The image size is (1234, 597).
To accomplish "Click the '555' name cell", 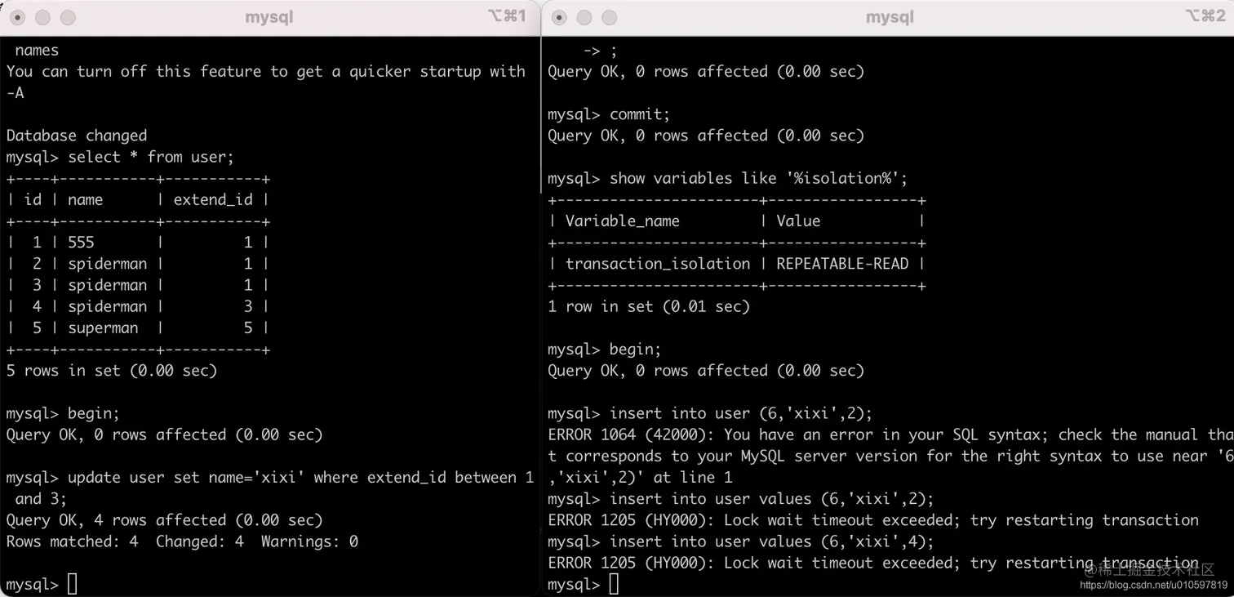I will 81,242.
